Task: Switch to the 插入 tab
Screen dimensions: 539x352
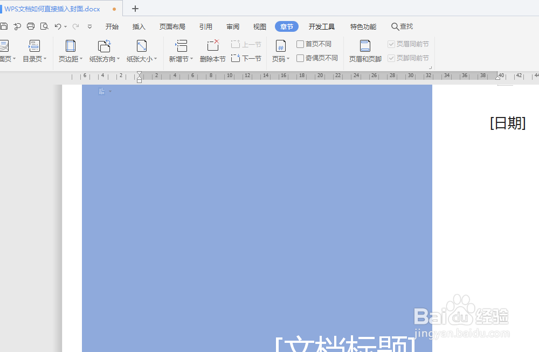Action: (139, 26)
